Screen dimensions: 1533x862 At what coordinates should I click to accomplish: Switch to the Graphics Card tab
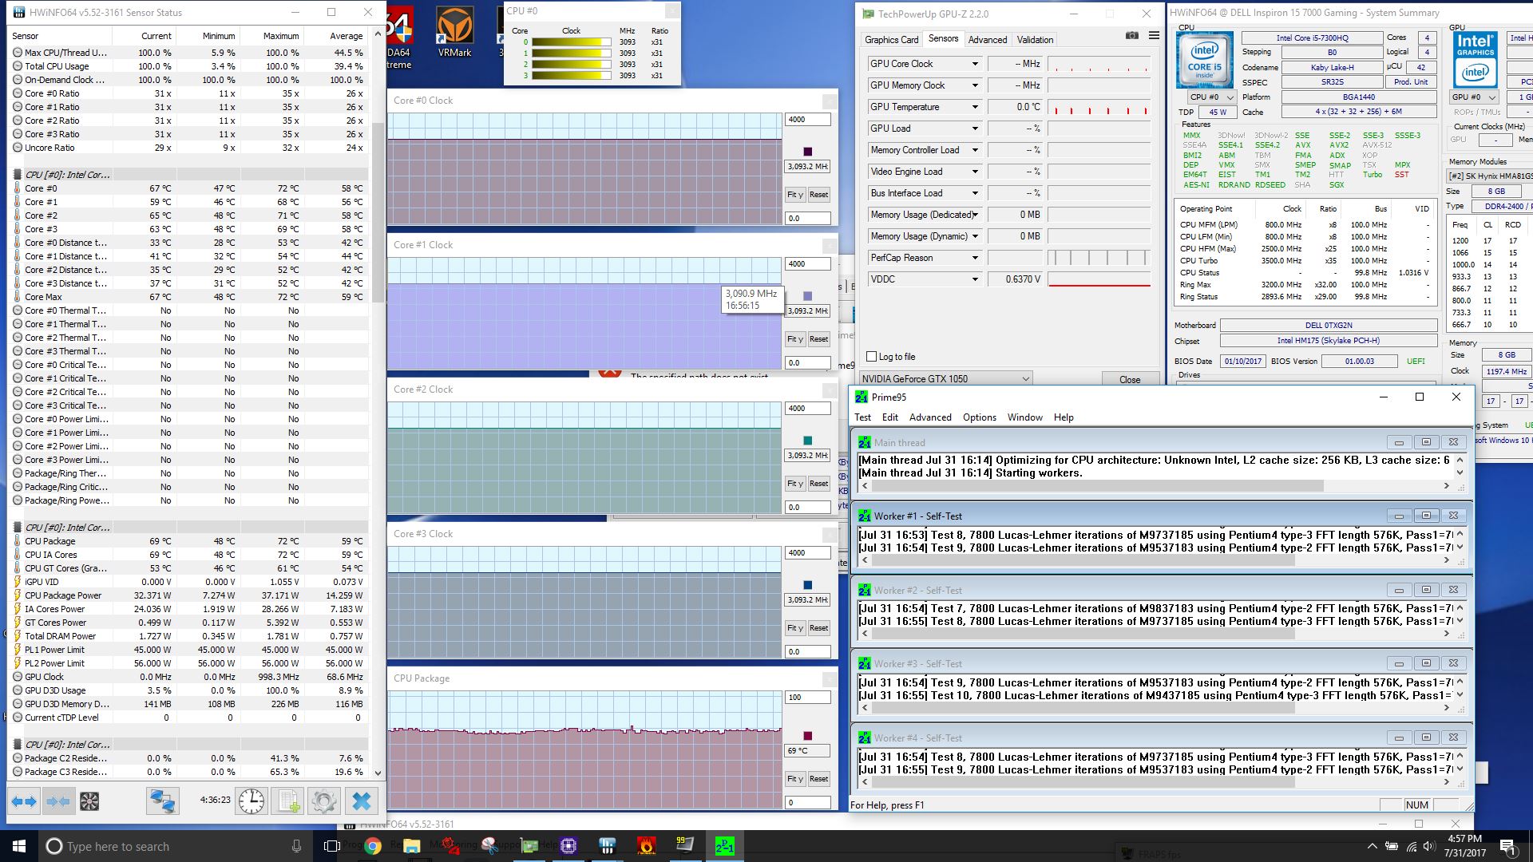click(891, 40)
